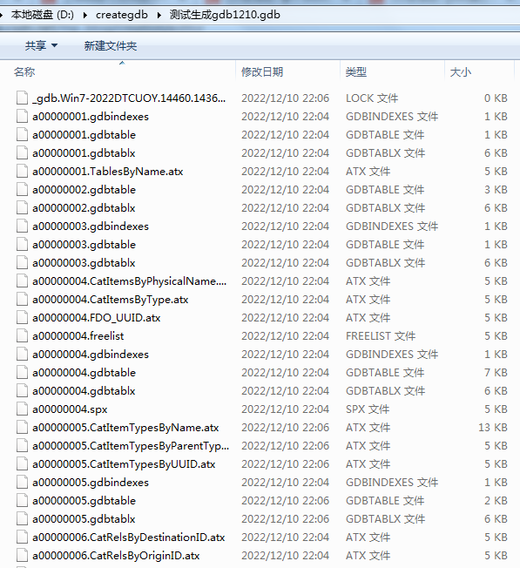Image resolution: width=520 pixels, height=568 pixels.
Task: Click 13 KB size of CatItemTypesByName.atx
Action: pos(492,428)
